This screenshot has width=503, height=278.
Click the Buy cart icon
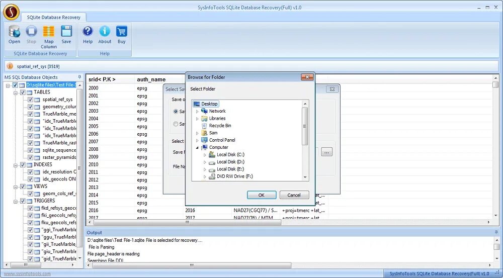click(x=122, y=31)
